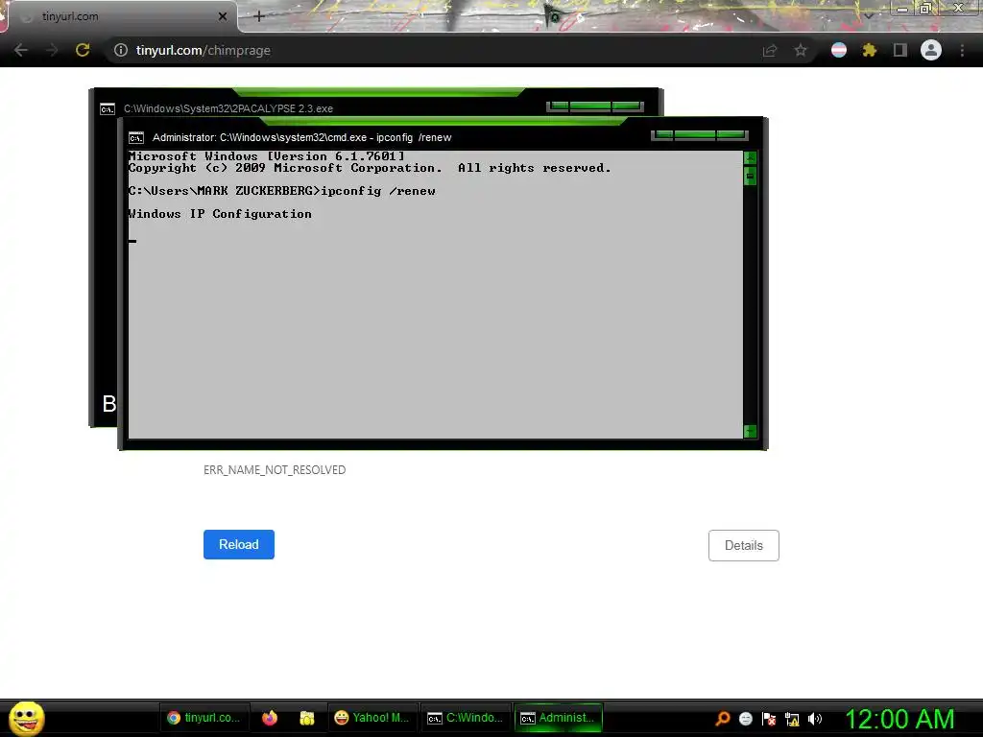The height and width of the screenshot is (737, 983).
Task: Click the cmd window scrollbar thumb
Action: click(750, 177)
